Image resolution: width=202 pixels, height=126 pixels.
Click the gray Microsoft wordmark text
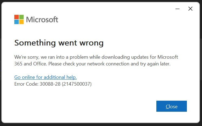[42, 20]
